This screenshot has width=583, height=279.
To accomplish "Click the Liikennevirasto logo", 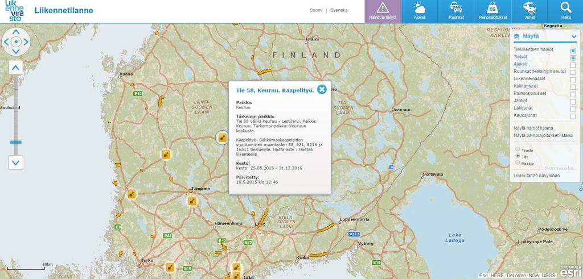I will 14,11.
